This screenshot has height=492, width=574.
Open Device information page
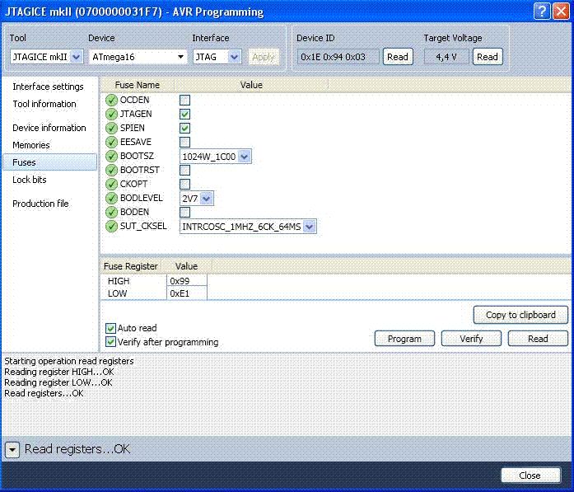tap(49, 128)
